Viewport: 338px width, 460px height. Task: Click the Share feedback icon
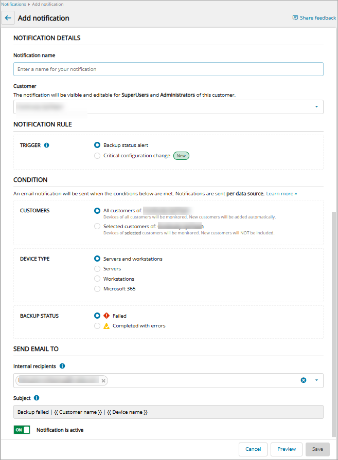[x=295, y=18]
